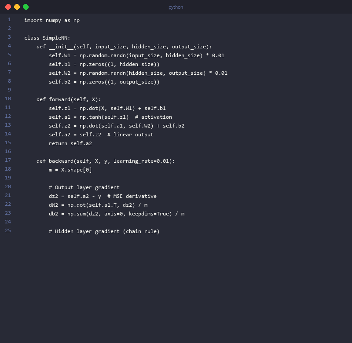The width and height of the screenshot is (352, 343).
Task: Click the 'dW2 = np.dot' line
Action: pyautogui.click(x=98, y=205)
